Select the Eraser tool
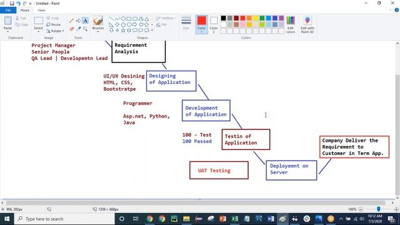Image resolution: width=400 pixels, height=225 pixels. [x=71, y=29]
